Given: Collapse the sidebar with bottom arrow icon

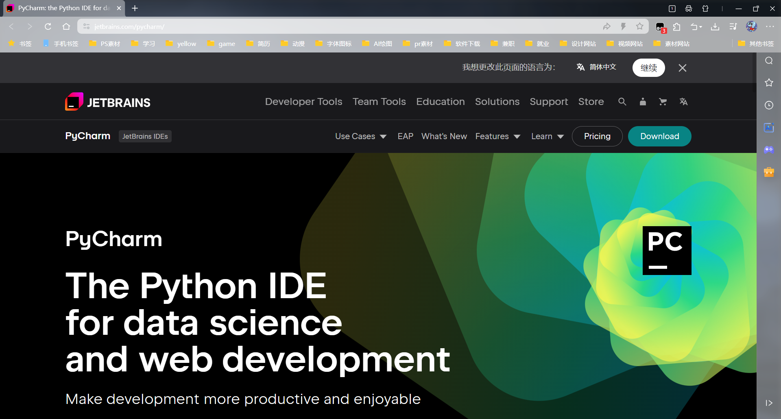Looking at the screenshot, I should pos(769,403).
